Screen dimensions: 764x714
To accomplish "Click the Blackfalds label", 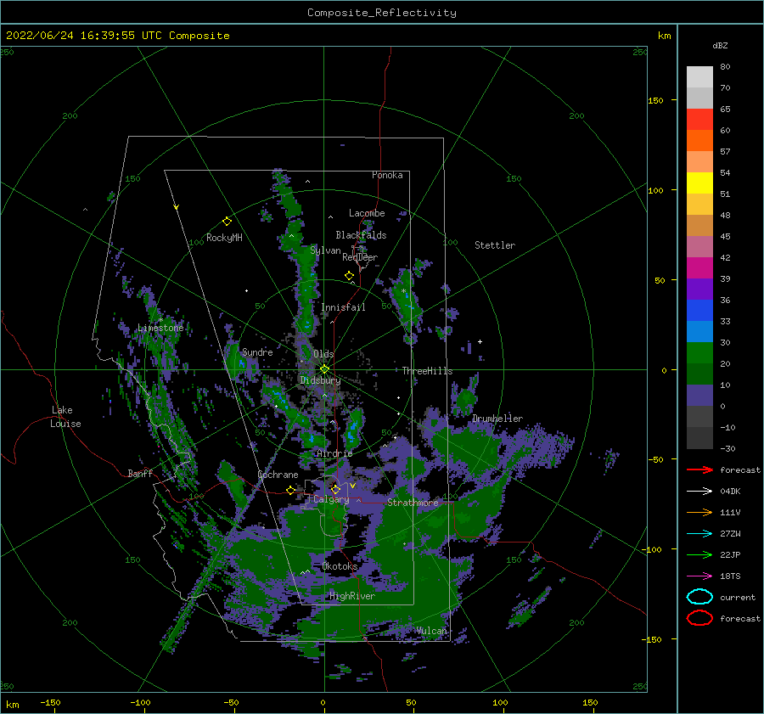I will click(x=361, y=235).
